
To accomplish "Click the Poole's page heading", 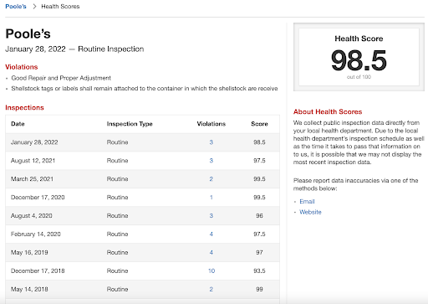I will coord(28,34).
